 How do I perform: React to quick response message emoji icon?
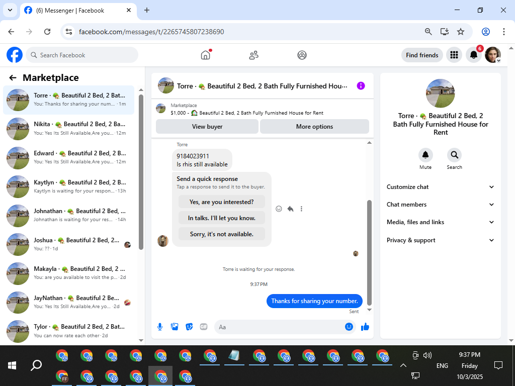(279, 209)
